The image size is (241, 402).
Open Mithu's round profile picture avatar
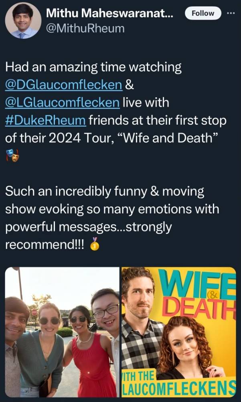(x=23, y=21)
